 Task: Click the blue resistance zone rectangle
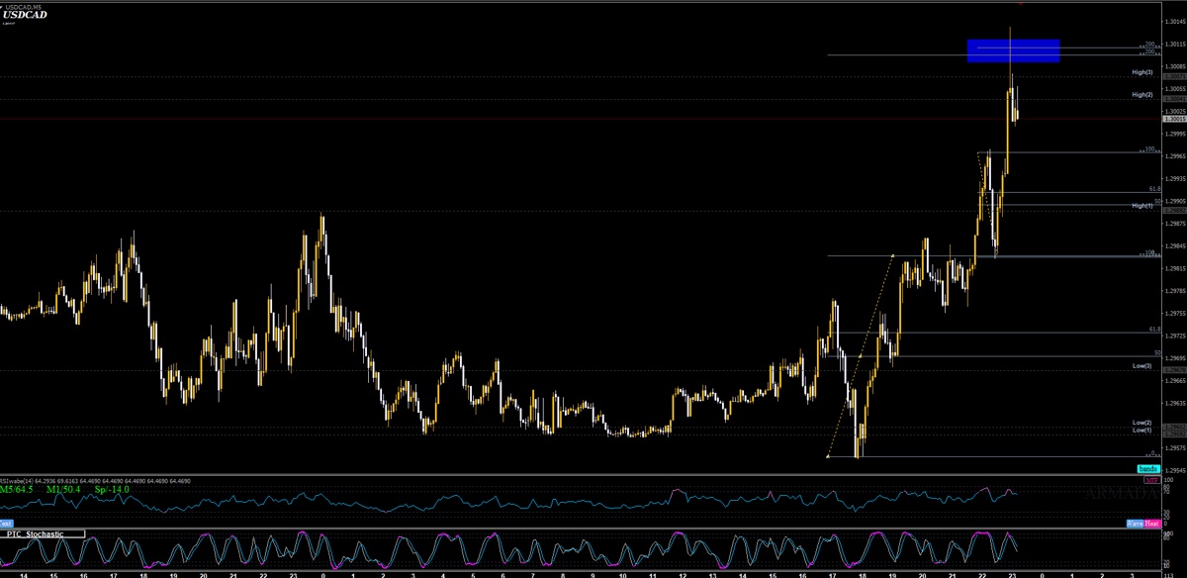[x=1013, y=48]
